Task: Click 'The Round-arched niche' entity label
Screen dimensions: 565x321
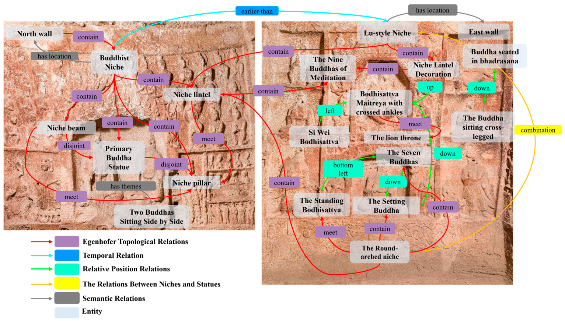Action: click(380, 252)
